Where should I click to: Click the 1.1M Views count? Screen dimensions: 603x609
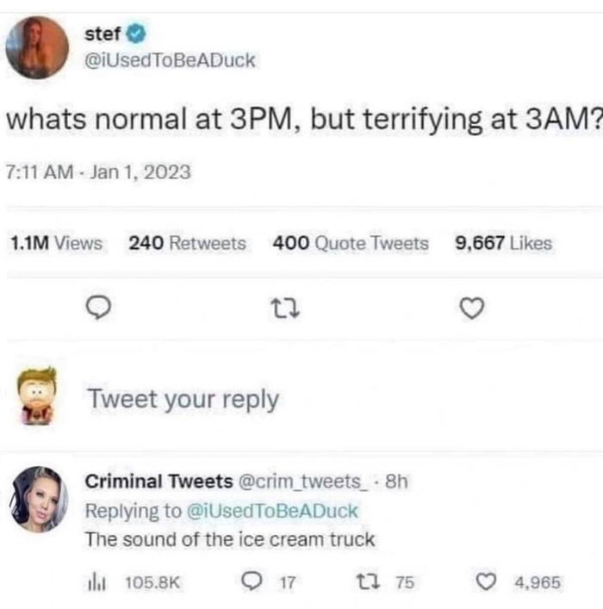(x=57, y=244)
